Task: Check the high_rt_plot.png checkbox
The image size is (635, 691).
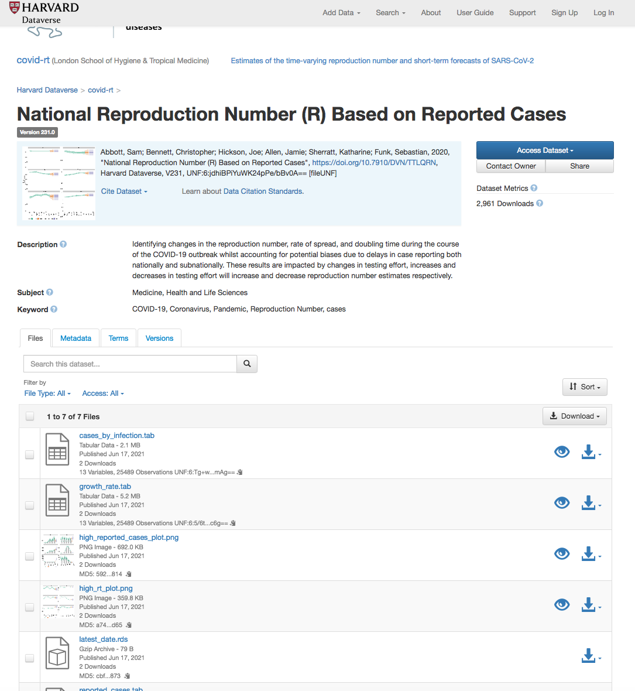Action: (x=29, y=607)
